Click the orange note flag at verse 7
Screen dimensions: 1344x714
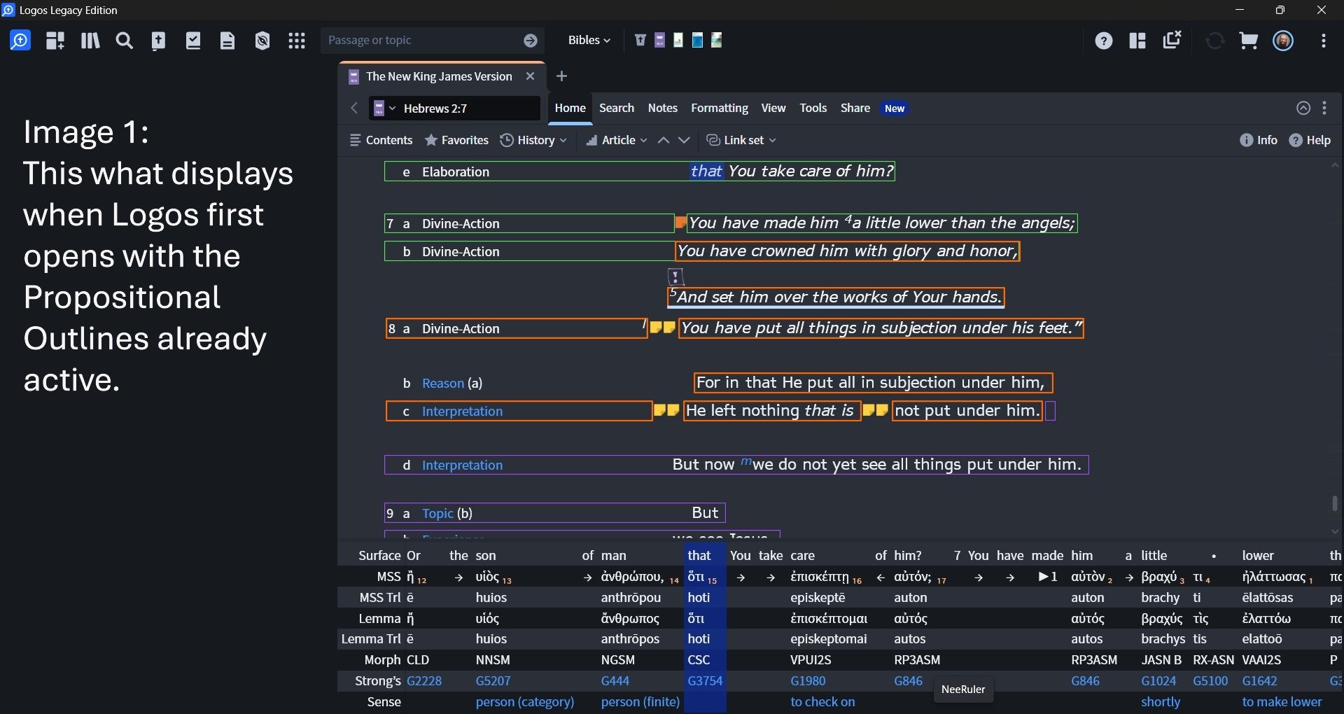[680, 223]
